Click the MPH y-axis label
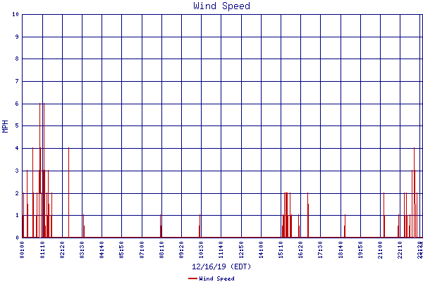Screen dimensions: 423x282 [x=5, y=126]
